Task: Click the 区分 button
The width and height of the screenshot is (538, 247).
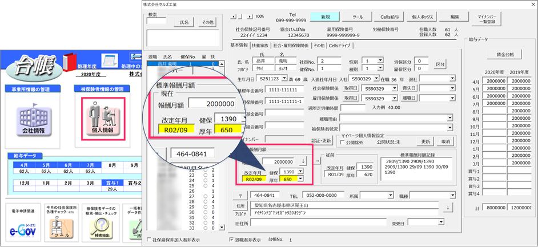Action: [x=440, y=64]
